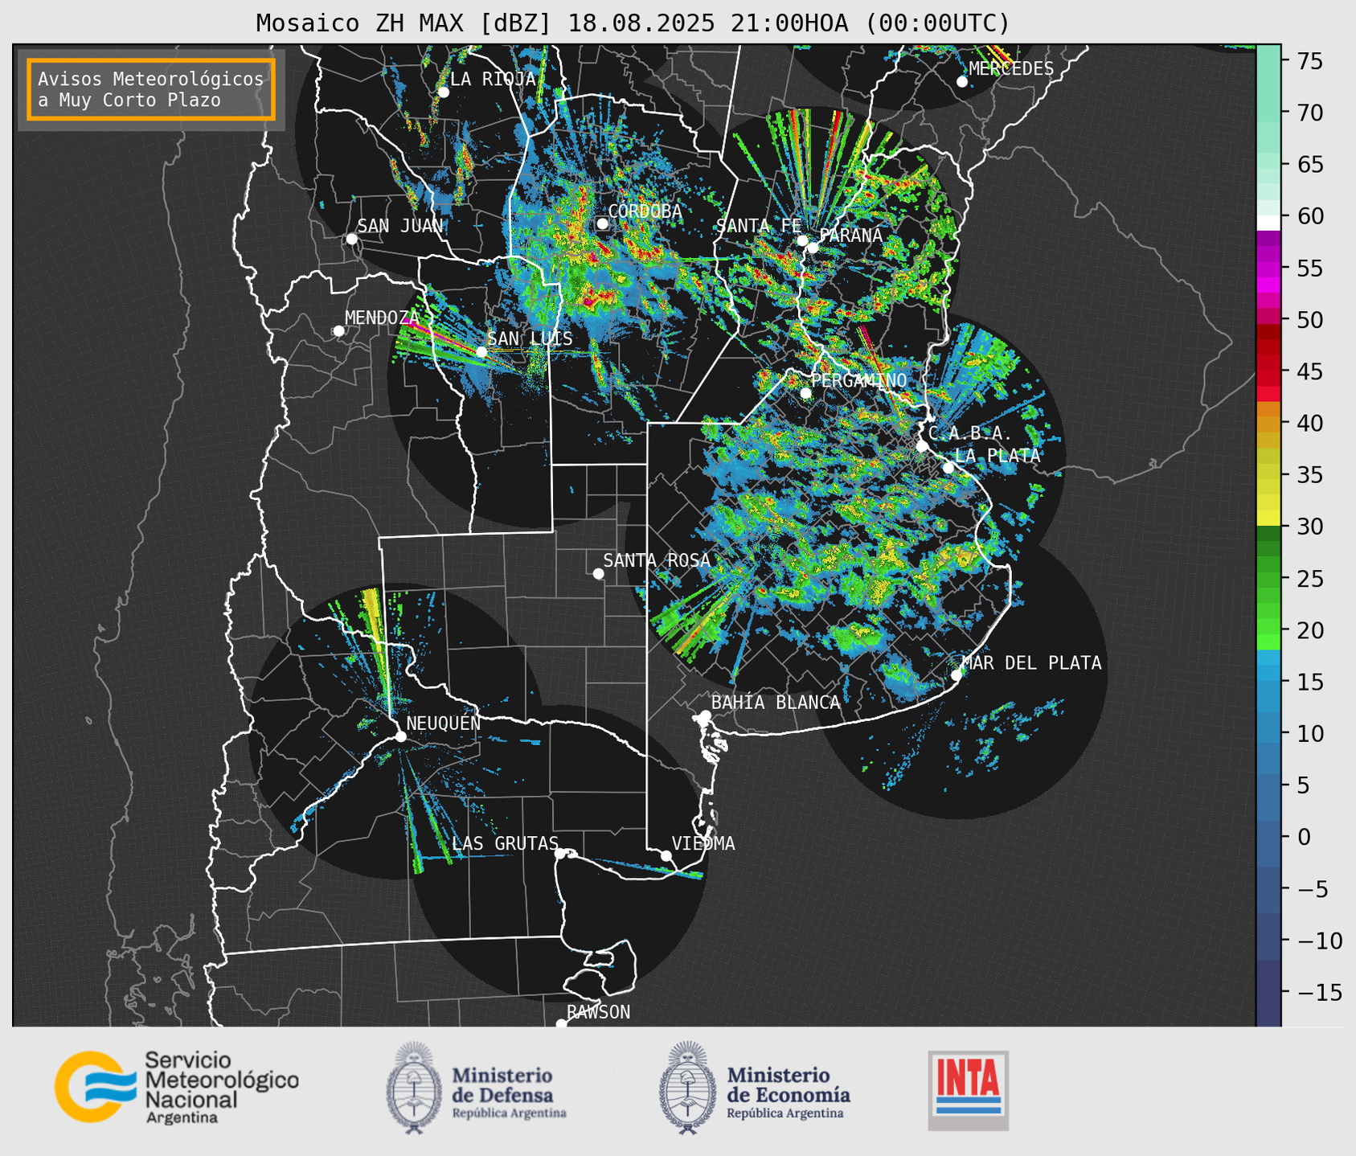Click the CÓRDOBA city marker dot
The image size is (1356, 1156).
pos(602,224)
